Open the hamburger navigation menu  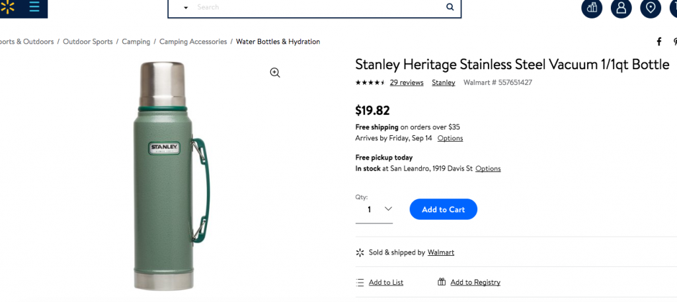click(x=34, y=7)
